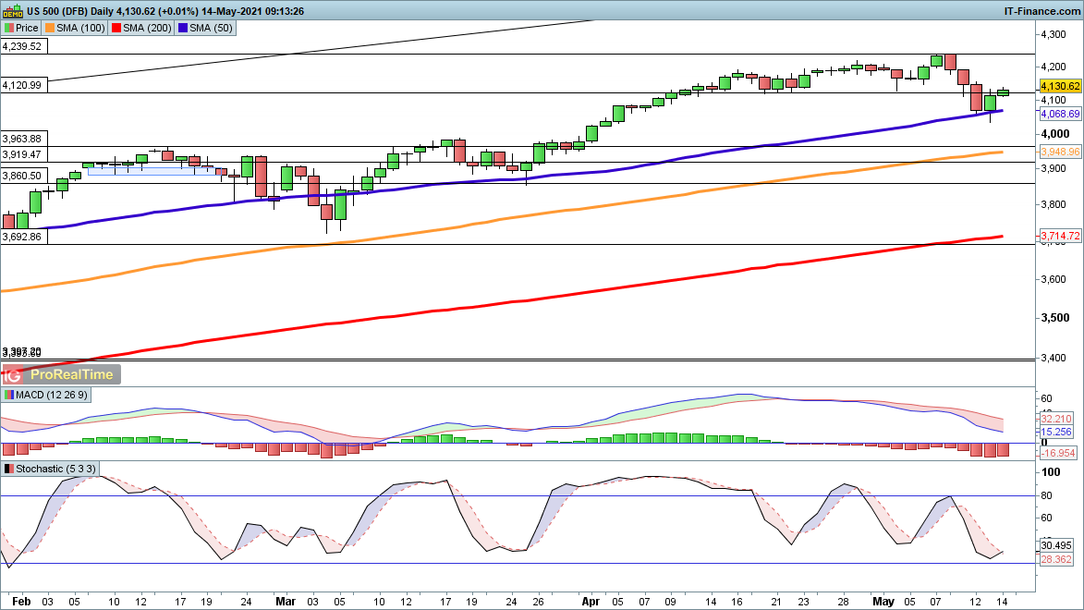The image size is (1084, 610).
Task: Click the ProRealTime watermark text
Action: (71, 374)
